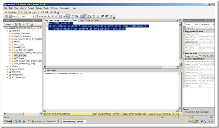The width and height of the screenshot is (219, 128).
Task: Open the Community menu
Action: click(65, 8)
